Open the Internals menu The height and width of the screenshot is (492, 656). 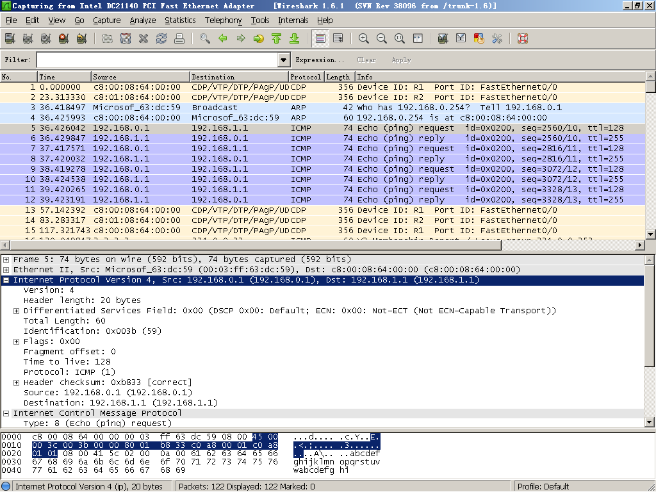click(x=293, y=20)
